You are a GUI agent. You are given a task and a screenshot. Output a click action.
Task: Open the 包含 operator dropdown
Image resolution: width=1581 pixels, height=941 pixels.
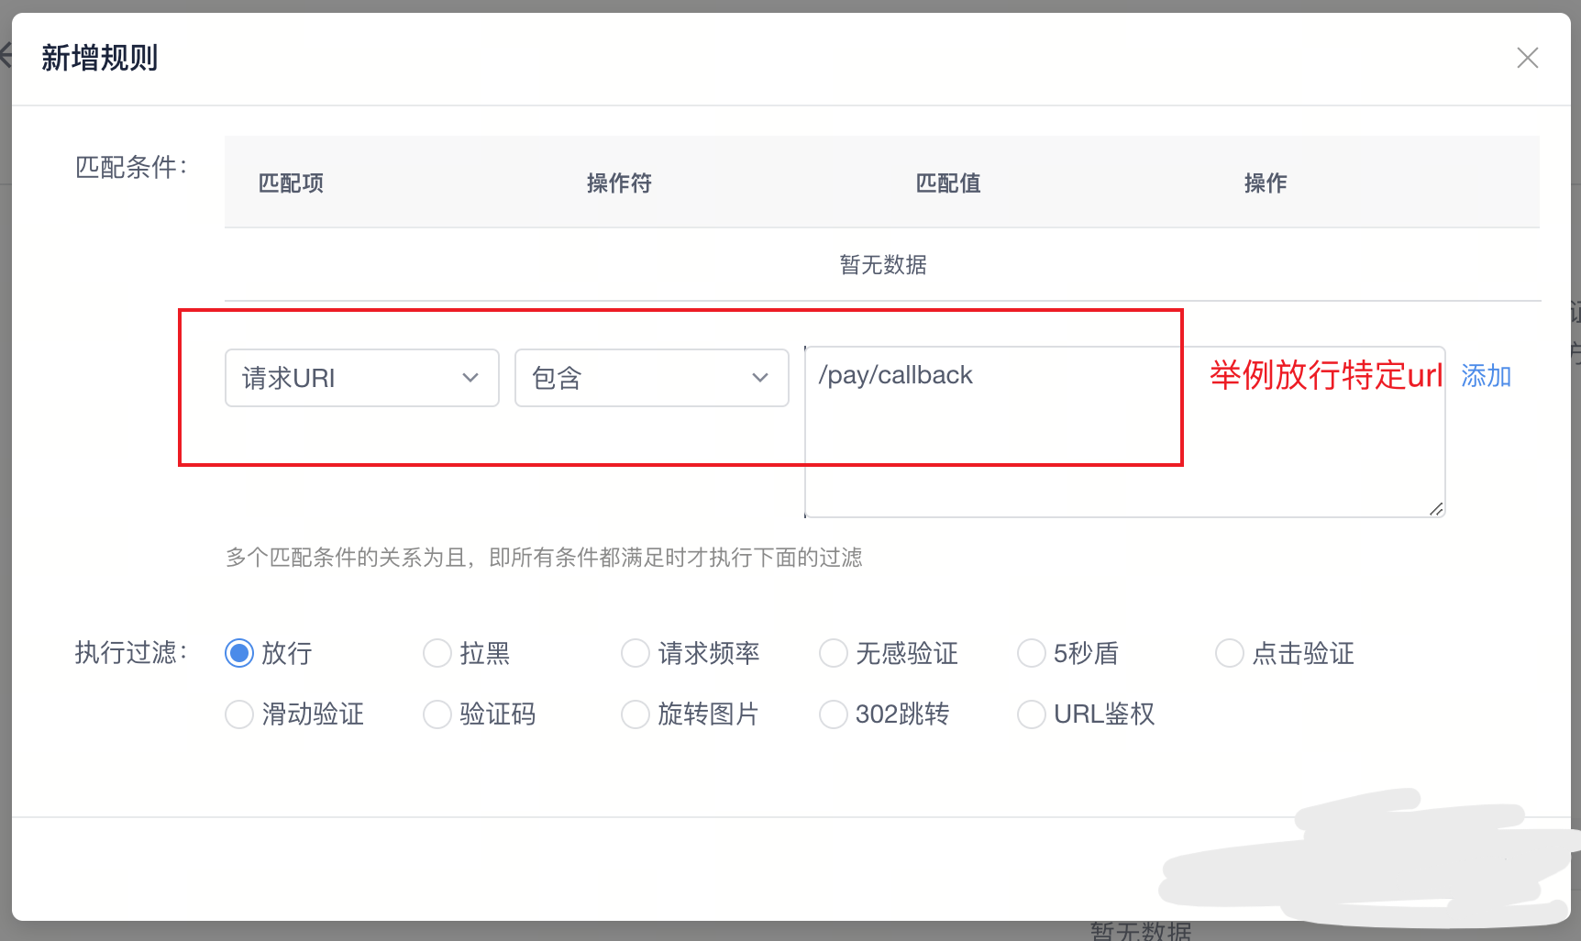point(651,377)
